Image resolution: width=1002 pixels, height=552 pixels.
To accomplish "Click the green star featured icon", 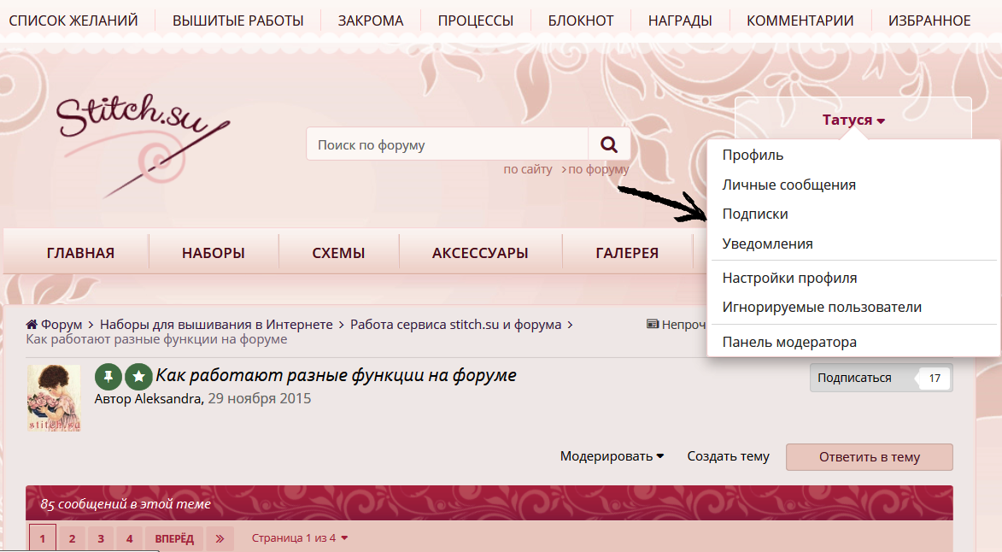I will pyautogui.click(x=138, y=377).
